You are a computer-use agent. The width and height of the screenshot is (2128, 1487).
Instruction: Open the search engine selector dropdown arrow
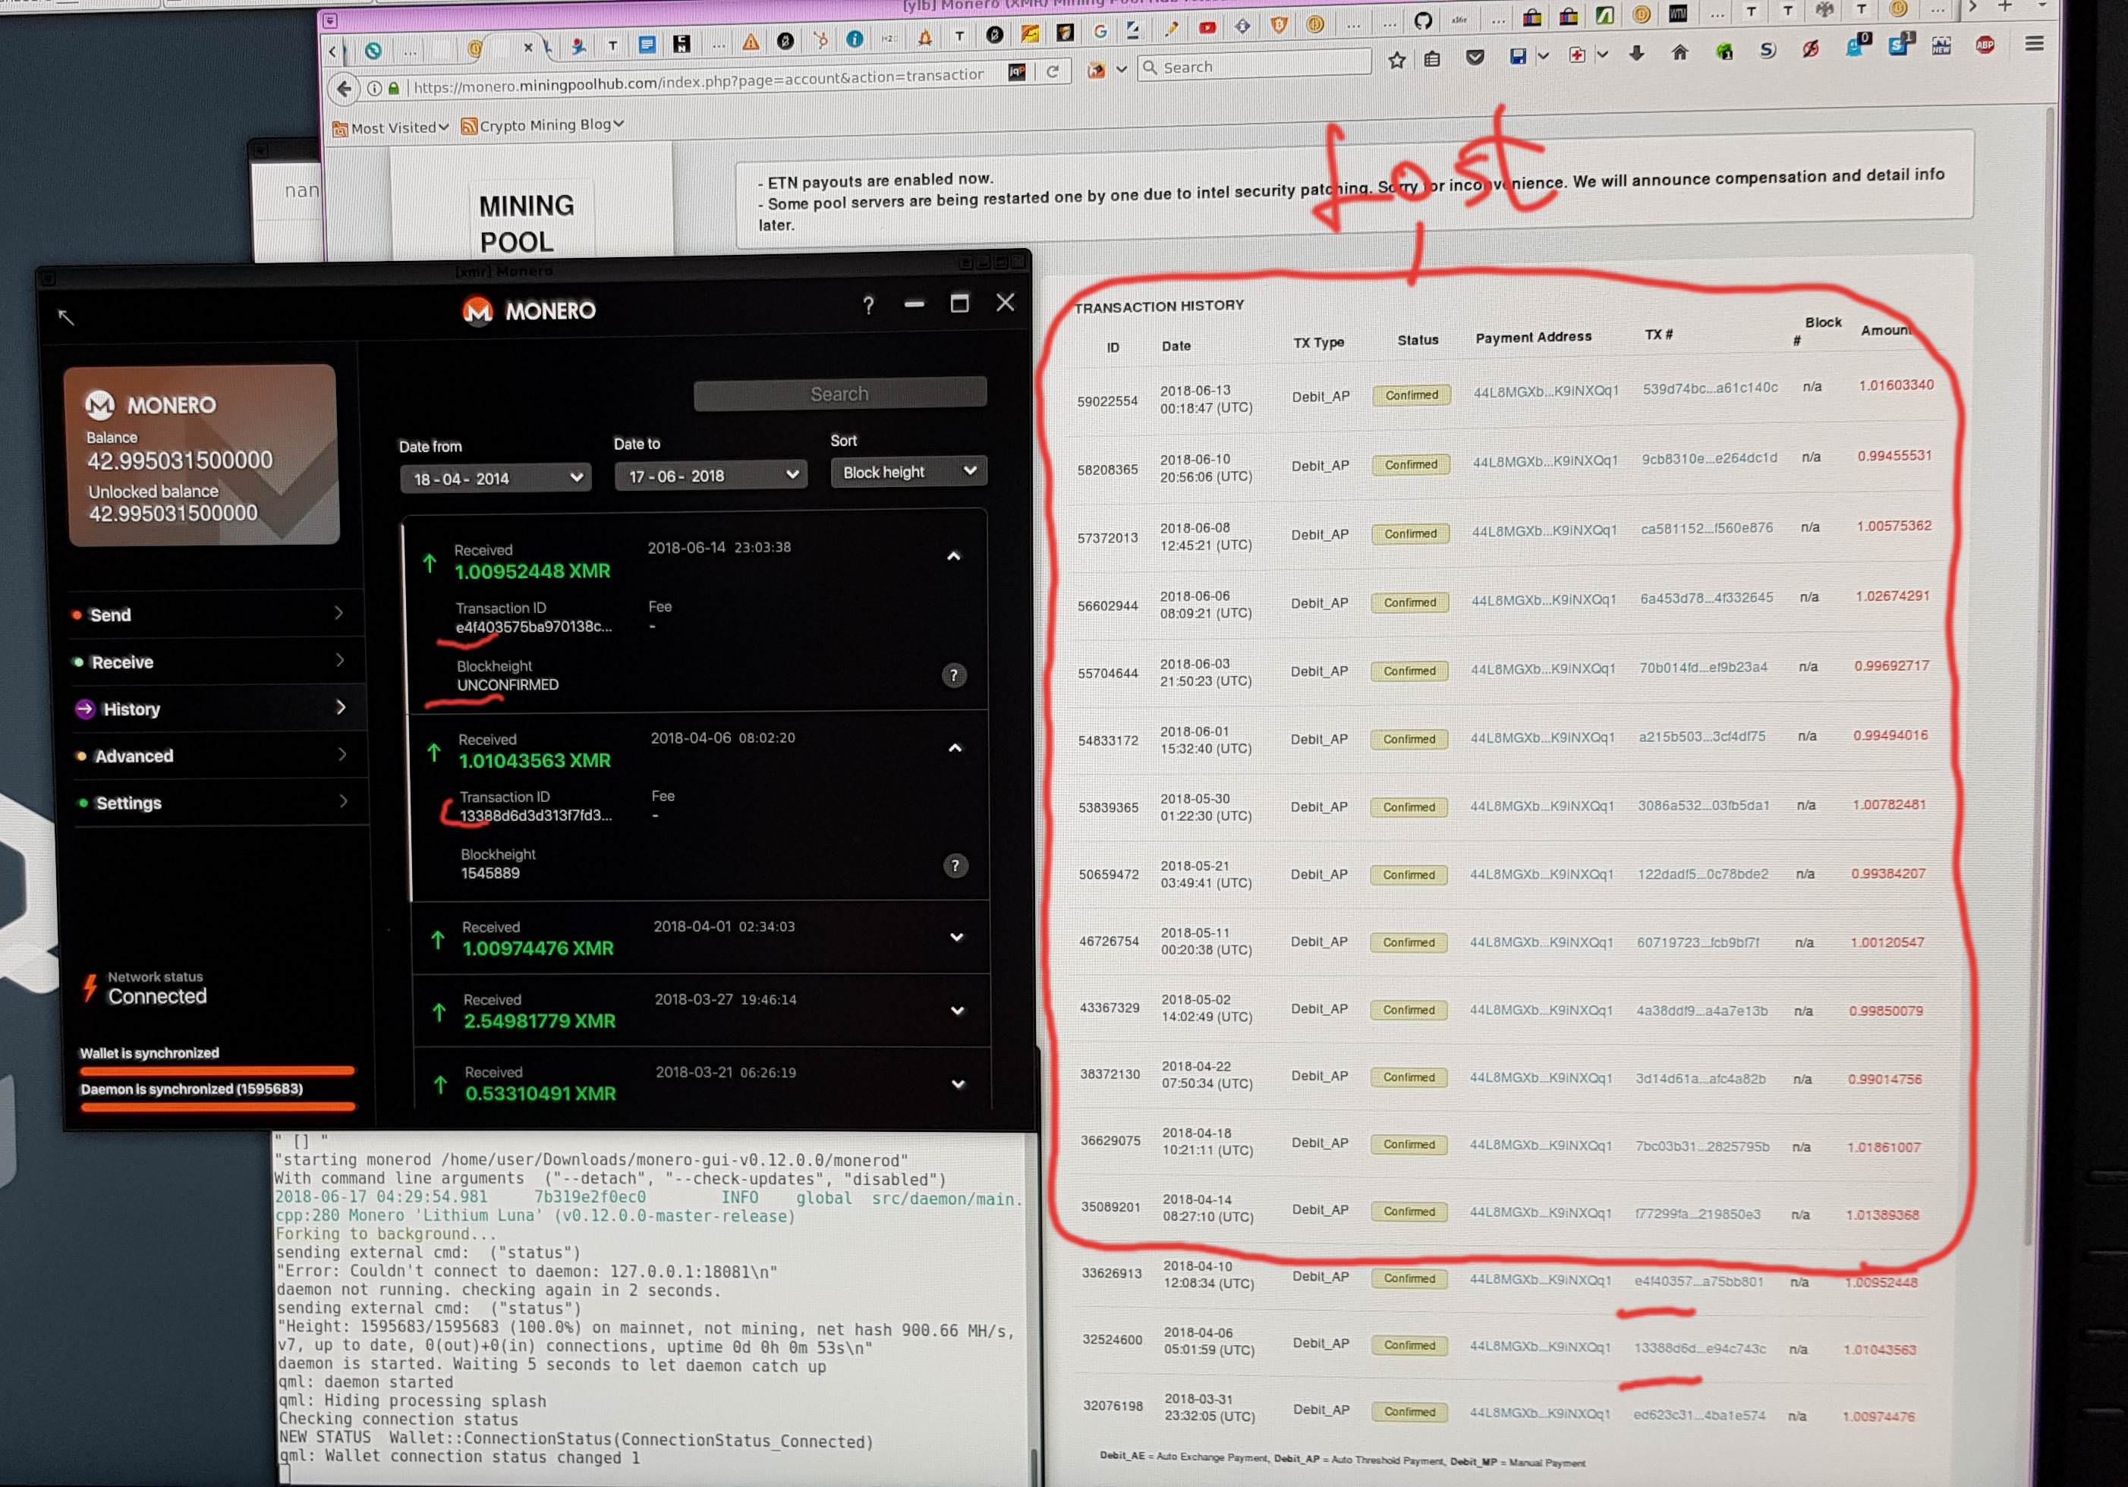coord(1120,70)
